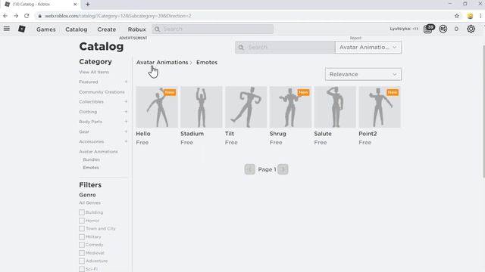This screenshot has width=485, height=272.
Task: Open the Relevance sort dropdown
Action: pyautogui.click(x=363, y=74)
